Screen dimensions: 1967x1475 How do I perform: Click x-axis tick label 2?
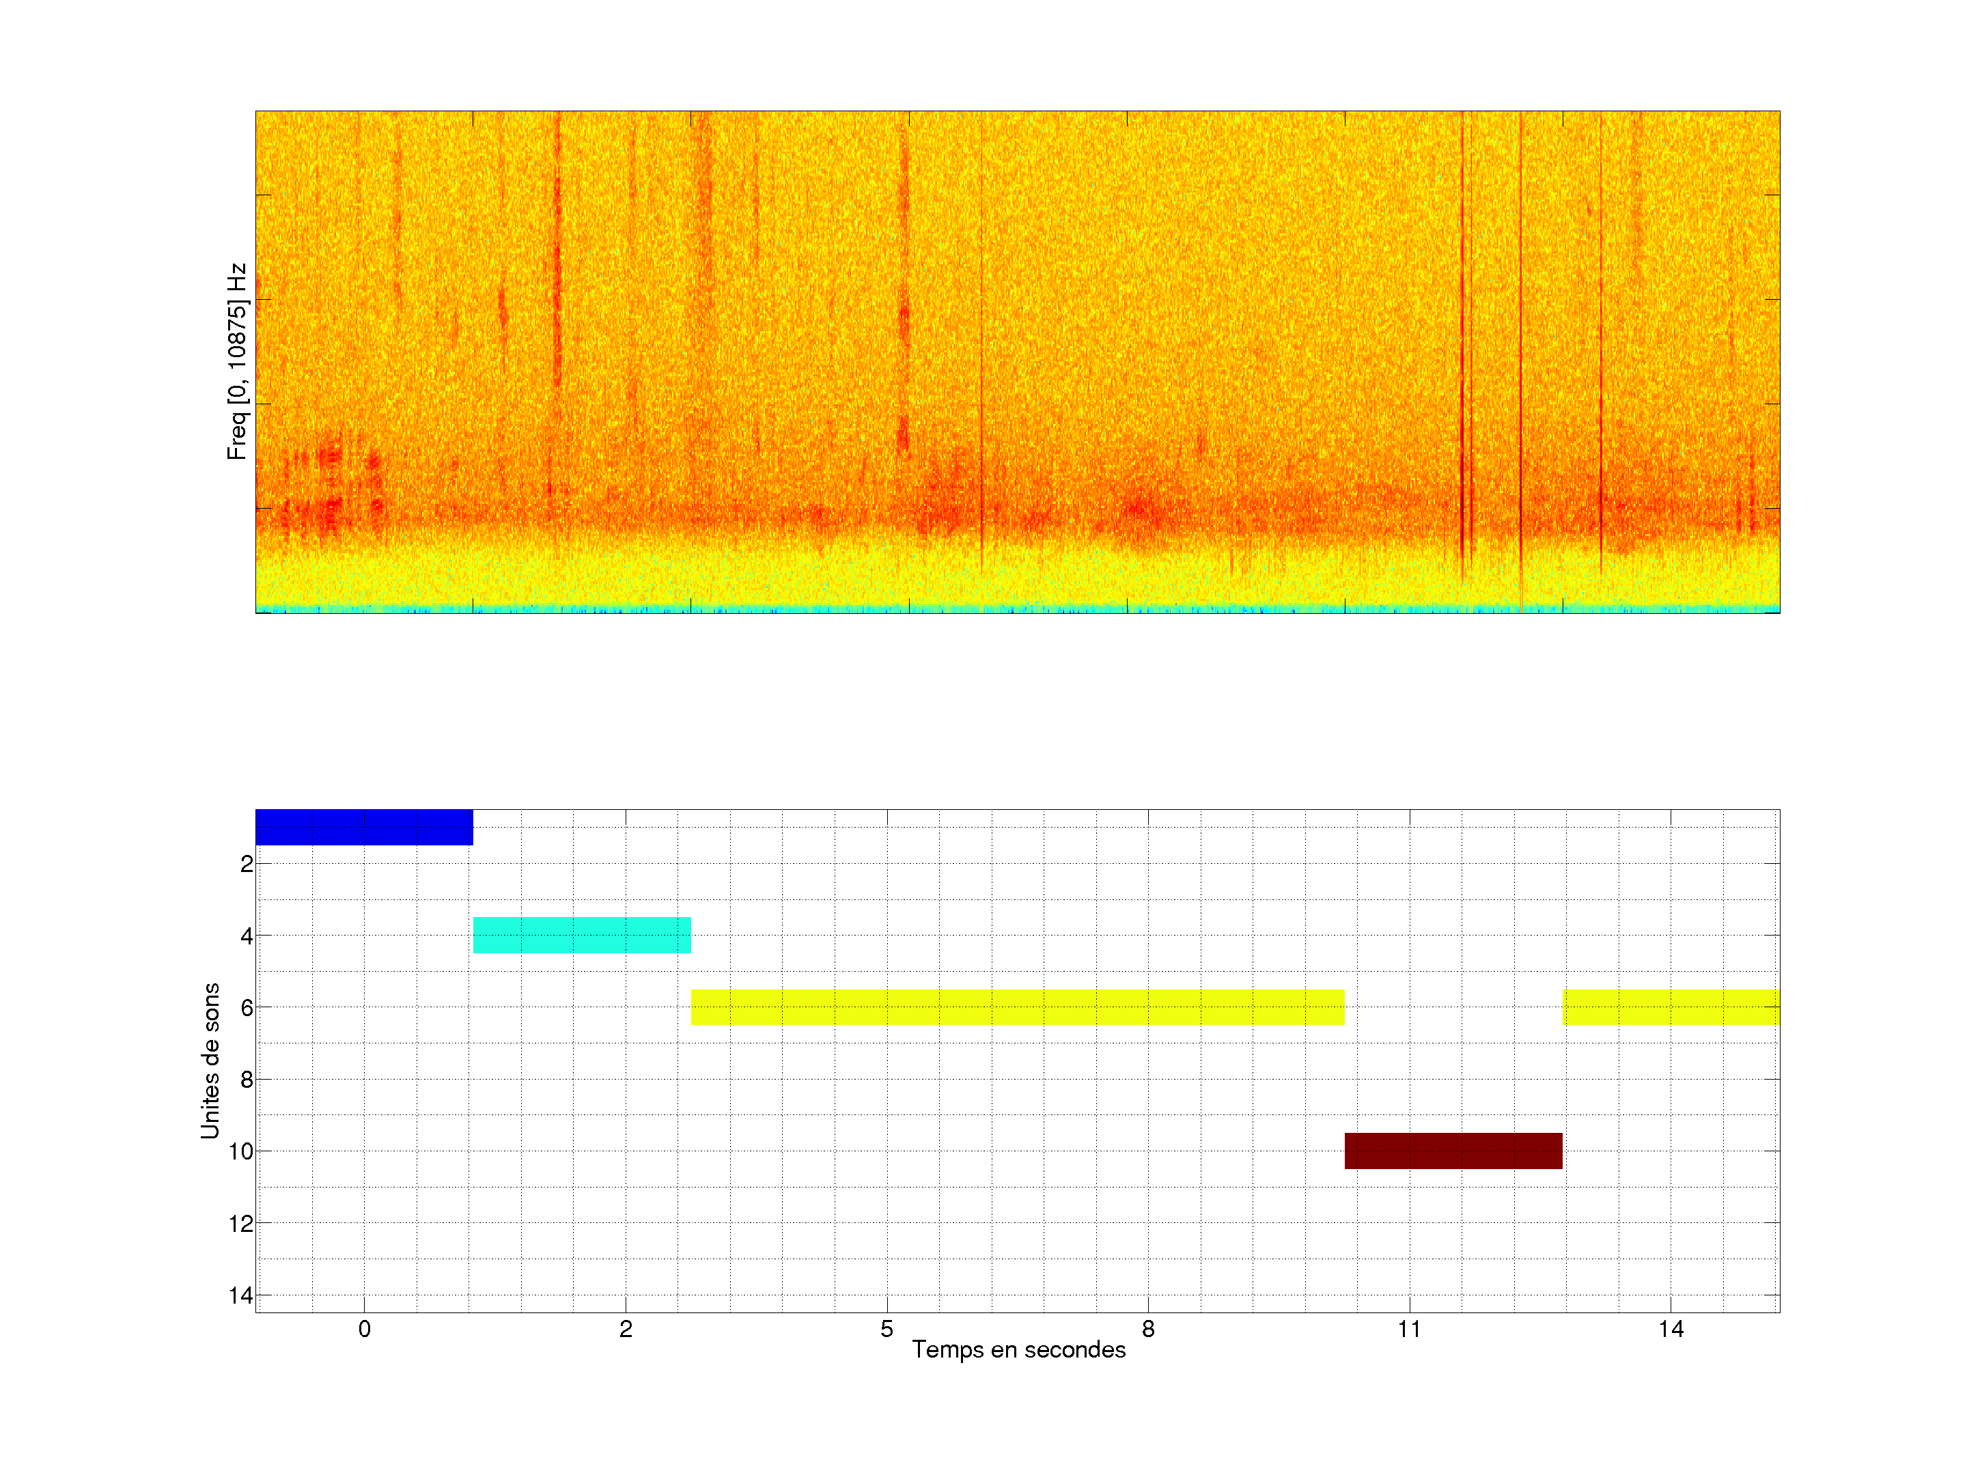click(x=625, y=1329)
